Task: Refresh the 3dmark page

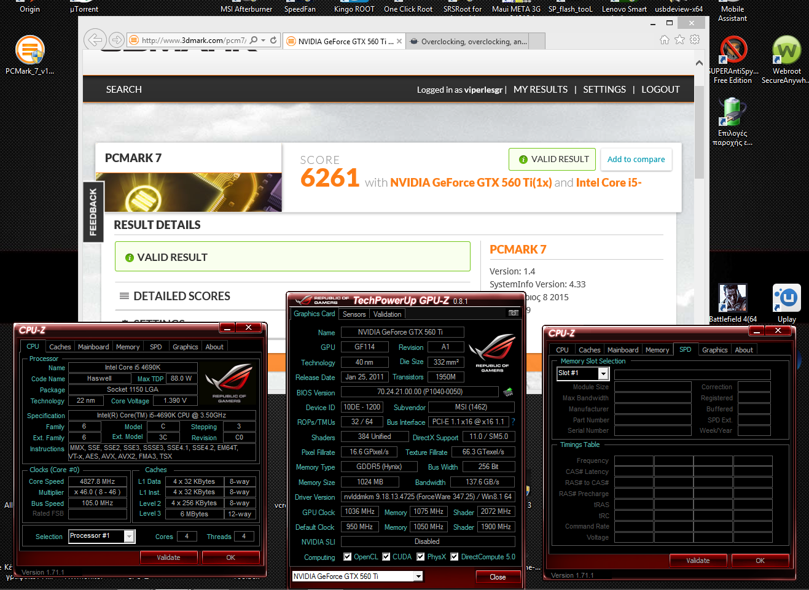Action: pyautogui.click(x=273, y=41)
